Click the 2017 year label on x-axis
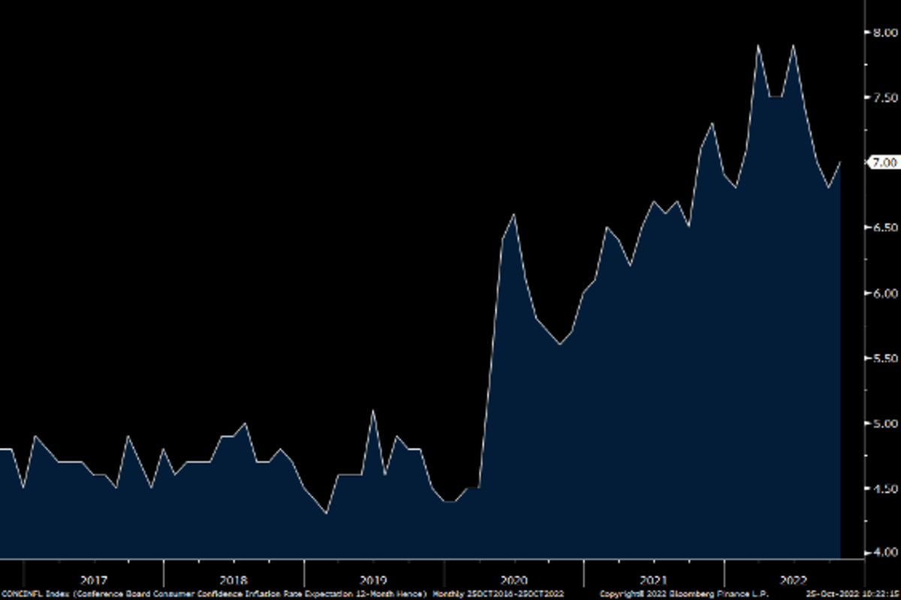The height and width of the screenshot is (600, 901). tap(93, 580)
